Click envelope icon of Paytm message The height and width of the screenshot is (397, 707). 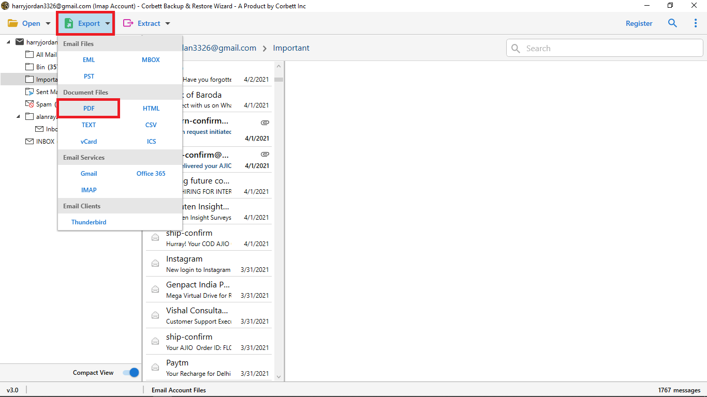pyautogui.click(x=155, y=367)
